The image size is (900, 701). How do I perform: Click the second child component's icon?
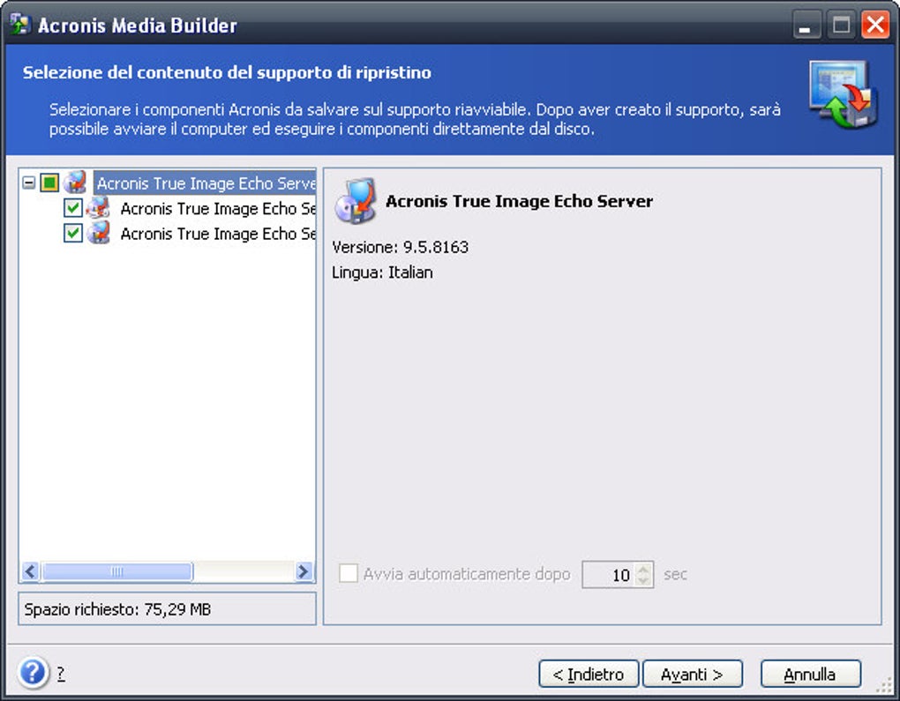point(99,233)
